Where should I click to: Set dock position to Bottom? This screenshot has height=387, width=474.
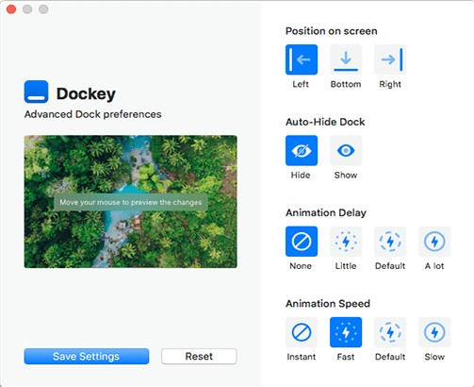[346, 59]
